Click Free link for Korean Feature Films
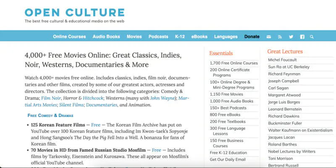This screenshot has height=168, width=336. pyautogui.click(x=96, y=125)
